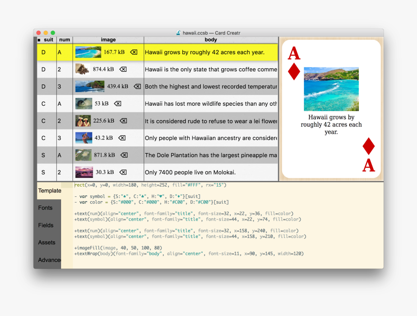The width and height of the screenshot is (417, 316).
Task: Clear the 43.2 kB image
Action: click(122, 138)
